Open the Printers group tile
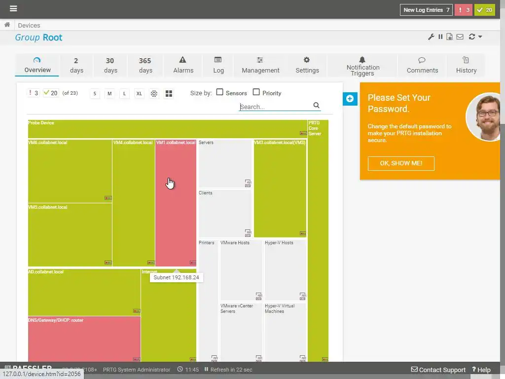The width and height of the screenshot is (505, 379). [x=208, y=301]
